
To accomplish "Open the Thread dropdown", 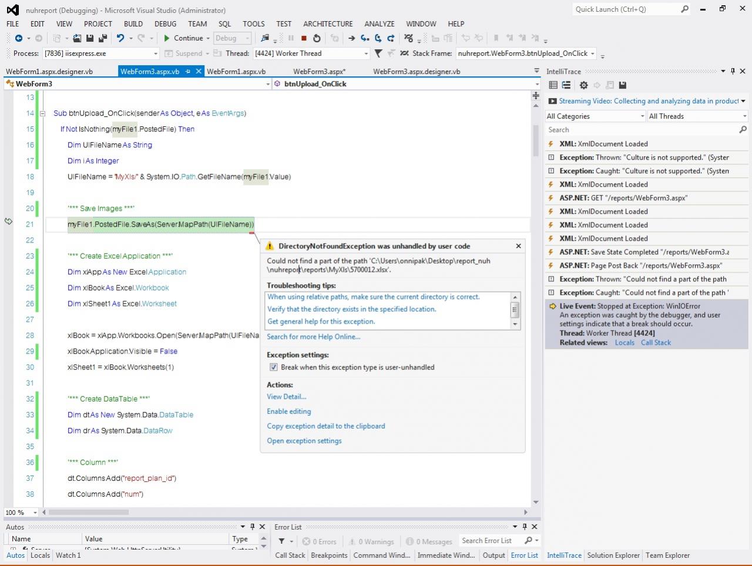I will click(366, 53).
